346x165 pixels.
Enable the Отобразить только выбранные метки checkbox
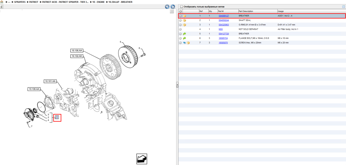coord(182,7)
